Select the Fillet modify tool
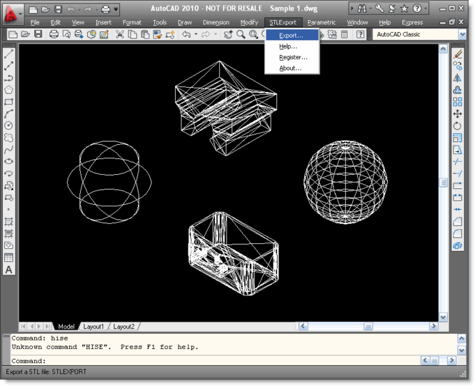 pos(457,233)
